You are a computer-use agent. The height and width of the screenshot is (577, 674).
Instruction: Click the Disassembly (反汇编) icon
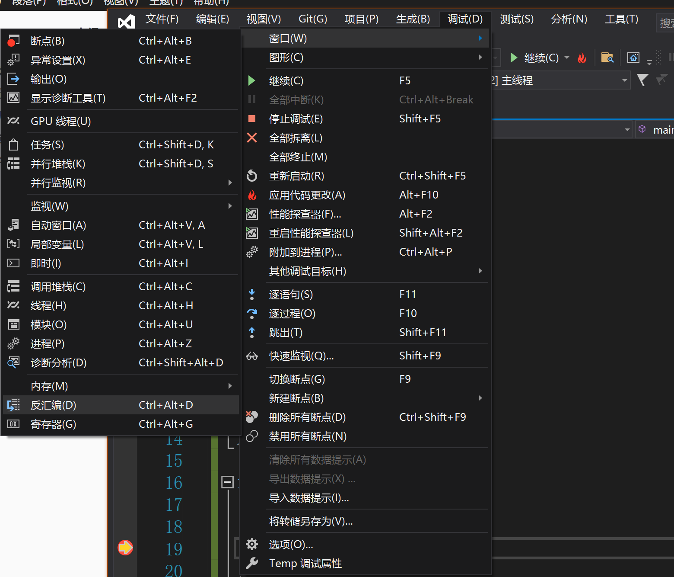pos(13,405)
